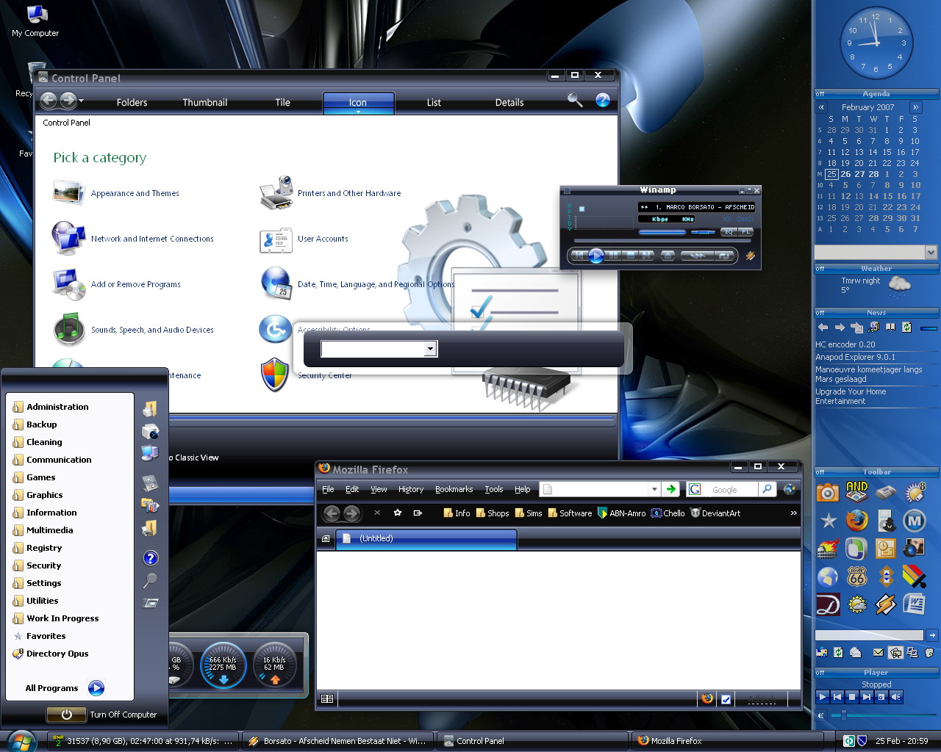
Task: Open DeviantArt bookmark in Firefox
Action: pyautogui.click(x=715, y=513)
